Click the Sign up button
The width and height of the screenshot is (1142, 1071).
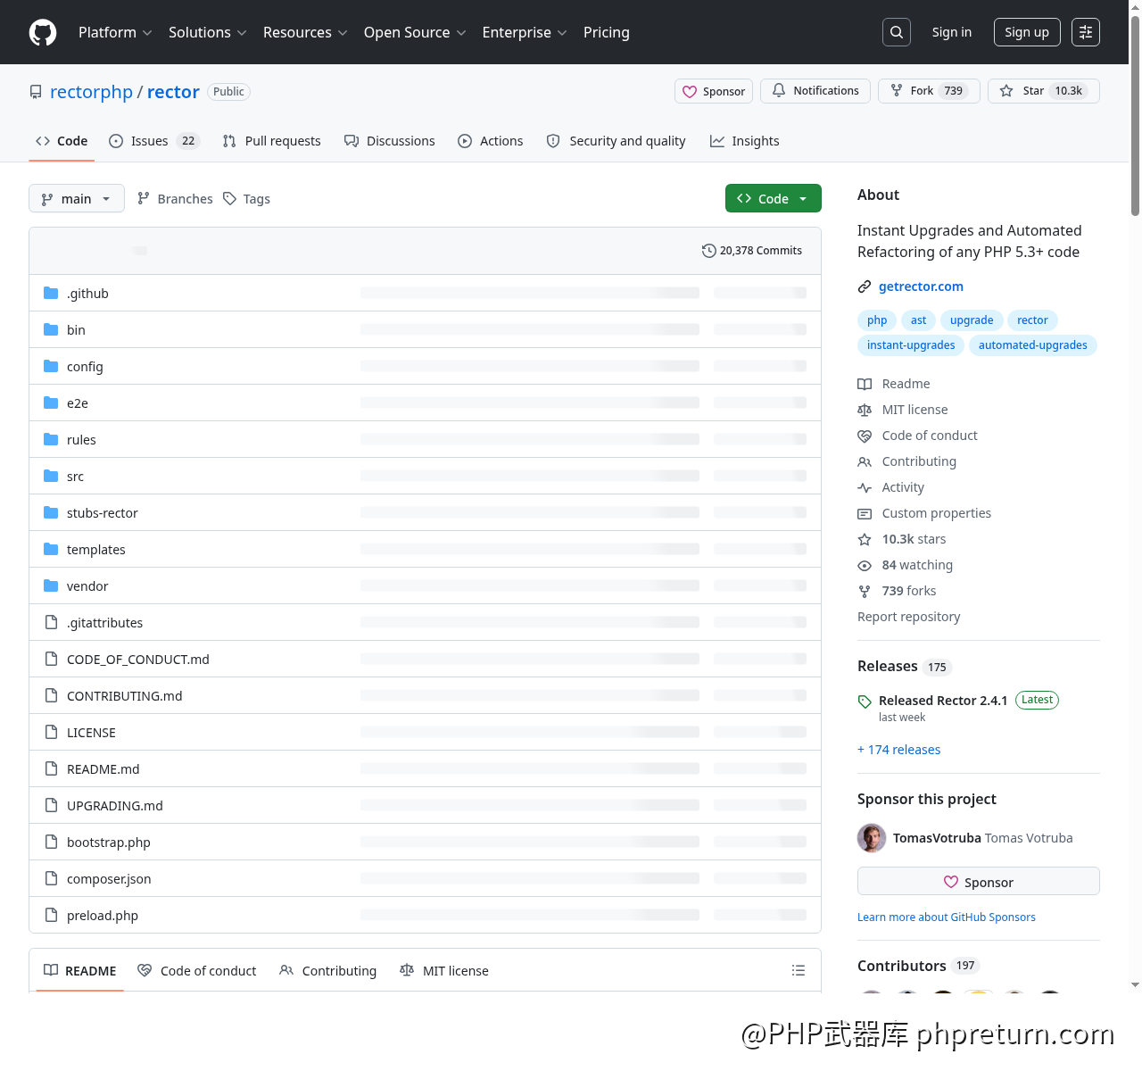(1027, 32)
